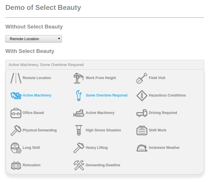
Task: Select the Relocation label
Action: 31,165
